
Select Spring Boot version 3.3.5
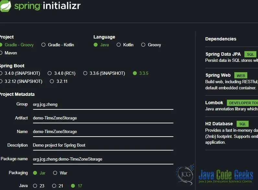click(141, 73)
